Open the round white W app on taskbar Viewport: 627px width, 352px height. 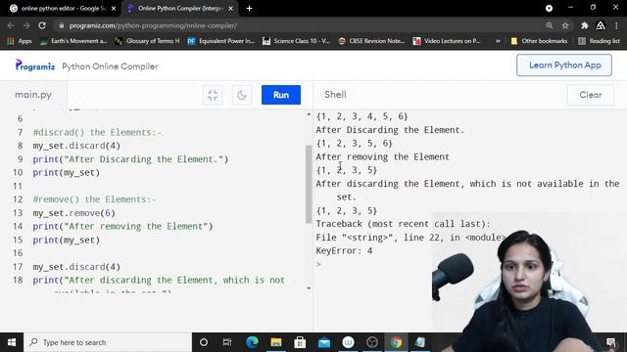349,342
